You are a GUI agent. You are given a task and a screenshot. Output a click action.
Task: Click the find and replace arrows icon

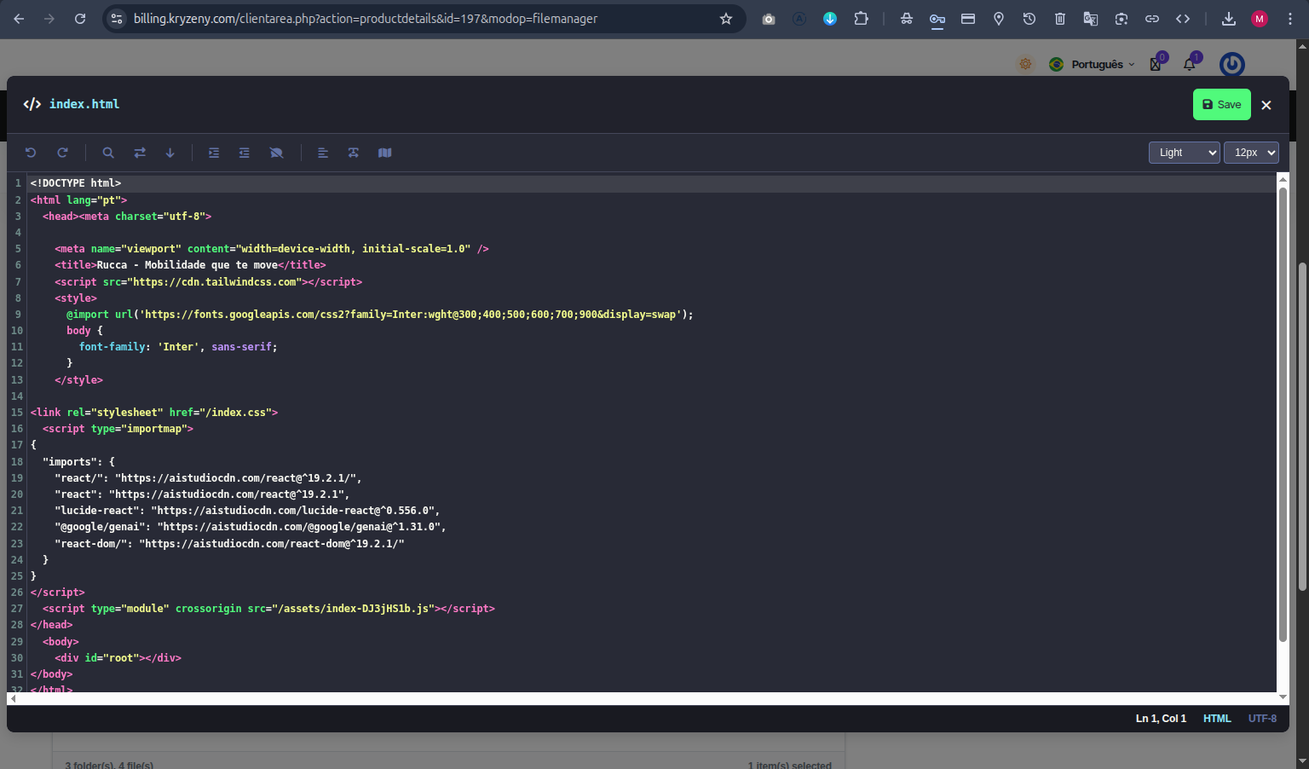(140, 153)
